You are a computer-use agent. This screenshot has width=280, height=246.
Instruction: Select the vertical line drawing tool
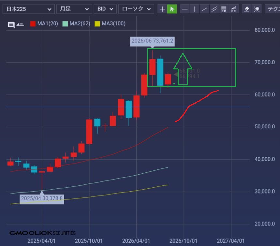(x=195, y=9)
